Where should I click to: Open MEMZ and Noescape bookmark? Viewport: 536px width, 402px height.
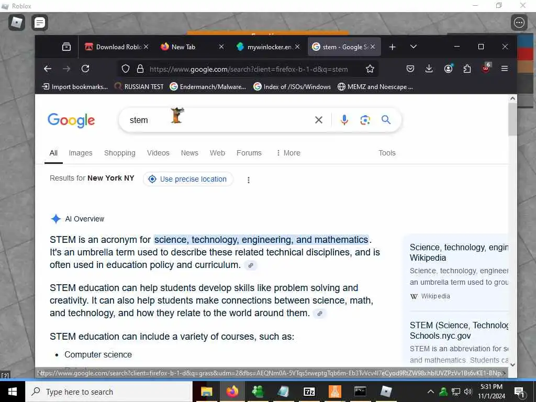(375, 87)
